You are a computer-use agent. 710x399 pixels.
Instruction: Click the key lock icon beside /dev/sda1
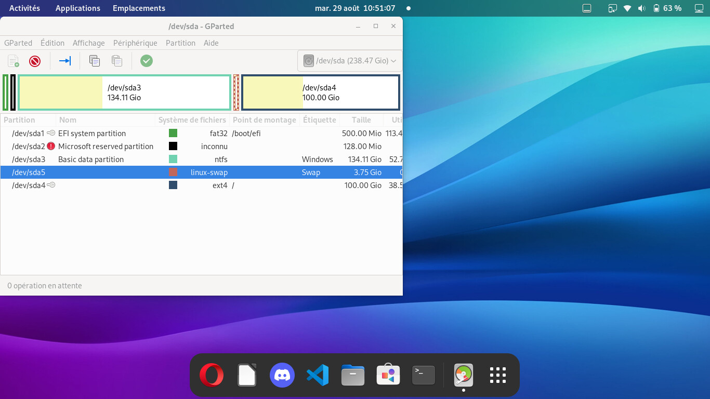click(x=51, y=133)
